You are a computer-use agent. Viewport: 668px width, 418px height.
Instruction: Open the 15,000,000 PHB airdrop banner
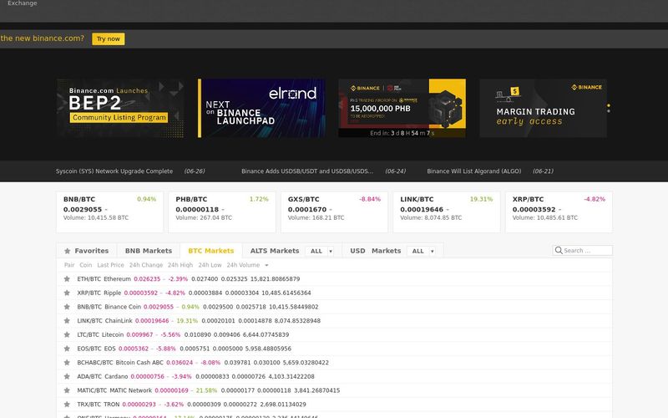402,109
